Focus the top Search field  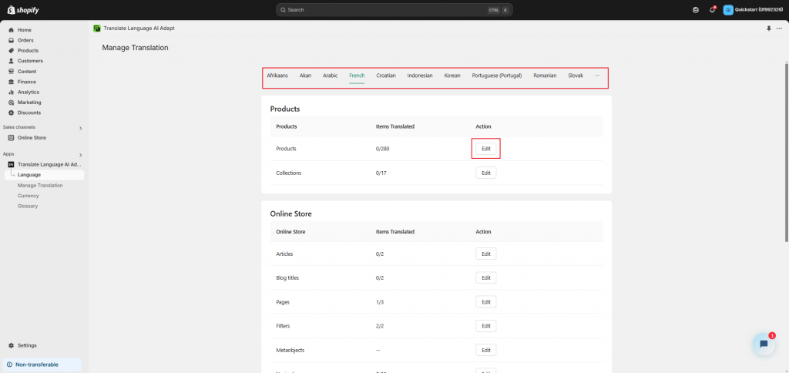click(393, 10)
